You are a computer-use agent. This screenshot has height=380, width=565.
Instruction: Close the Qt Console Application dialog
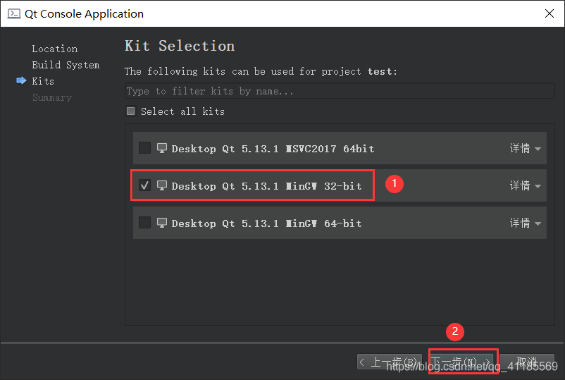(549, 13)
